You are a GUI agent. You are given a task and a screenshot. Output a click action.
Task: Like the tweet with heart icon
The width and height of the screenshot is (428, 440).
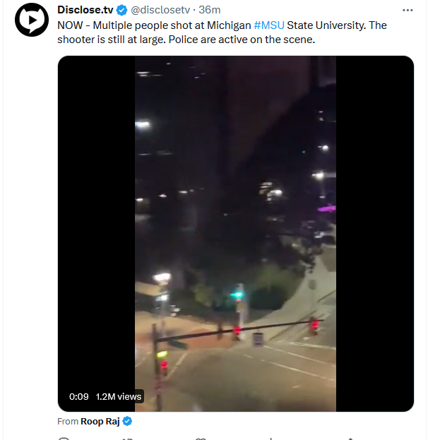(201, 439)
